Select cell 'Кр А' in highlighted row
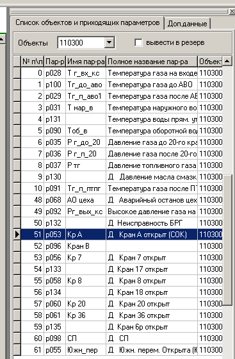The height and width of the screenshot is (359, 235). pos(86,235)
